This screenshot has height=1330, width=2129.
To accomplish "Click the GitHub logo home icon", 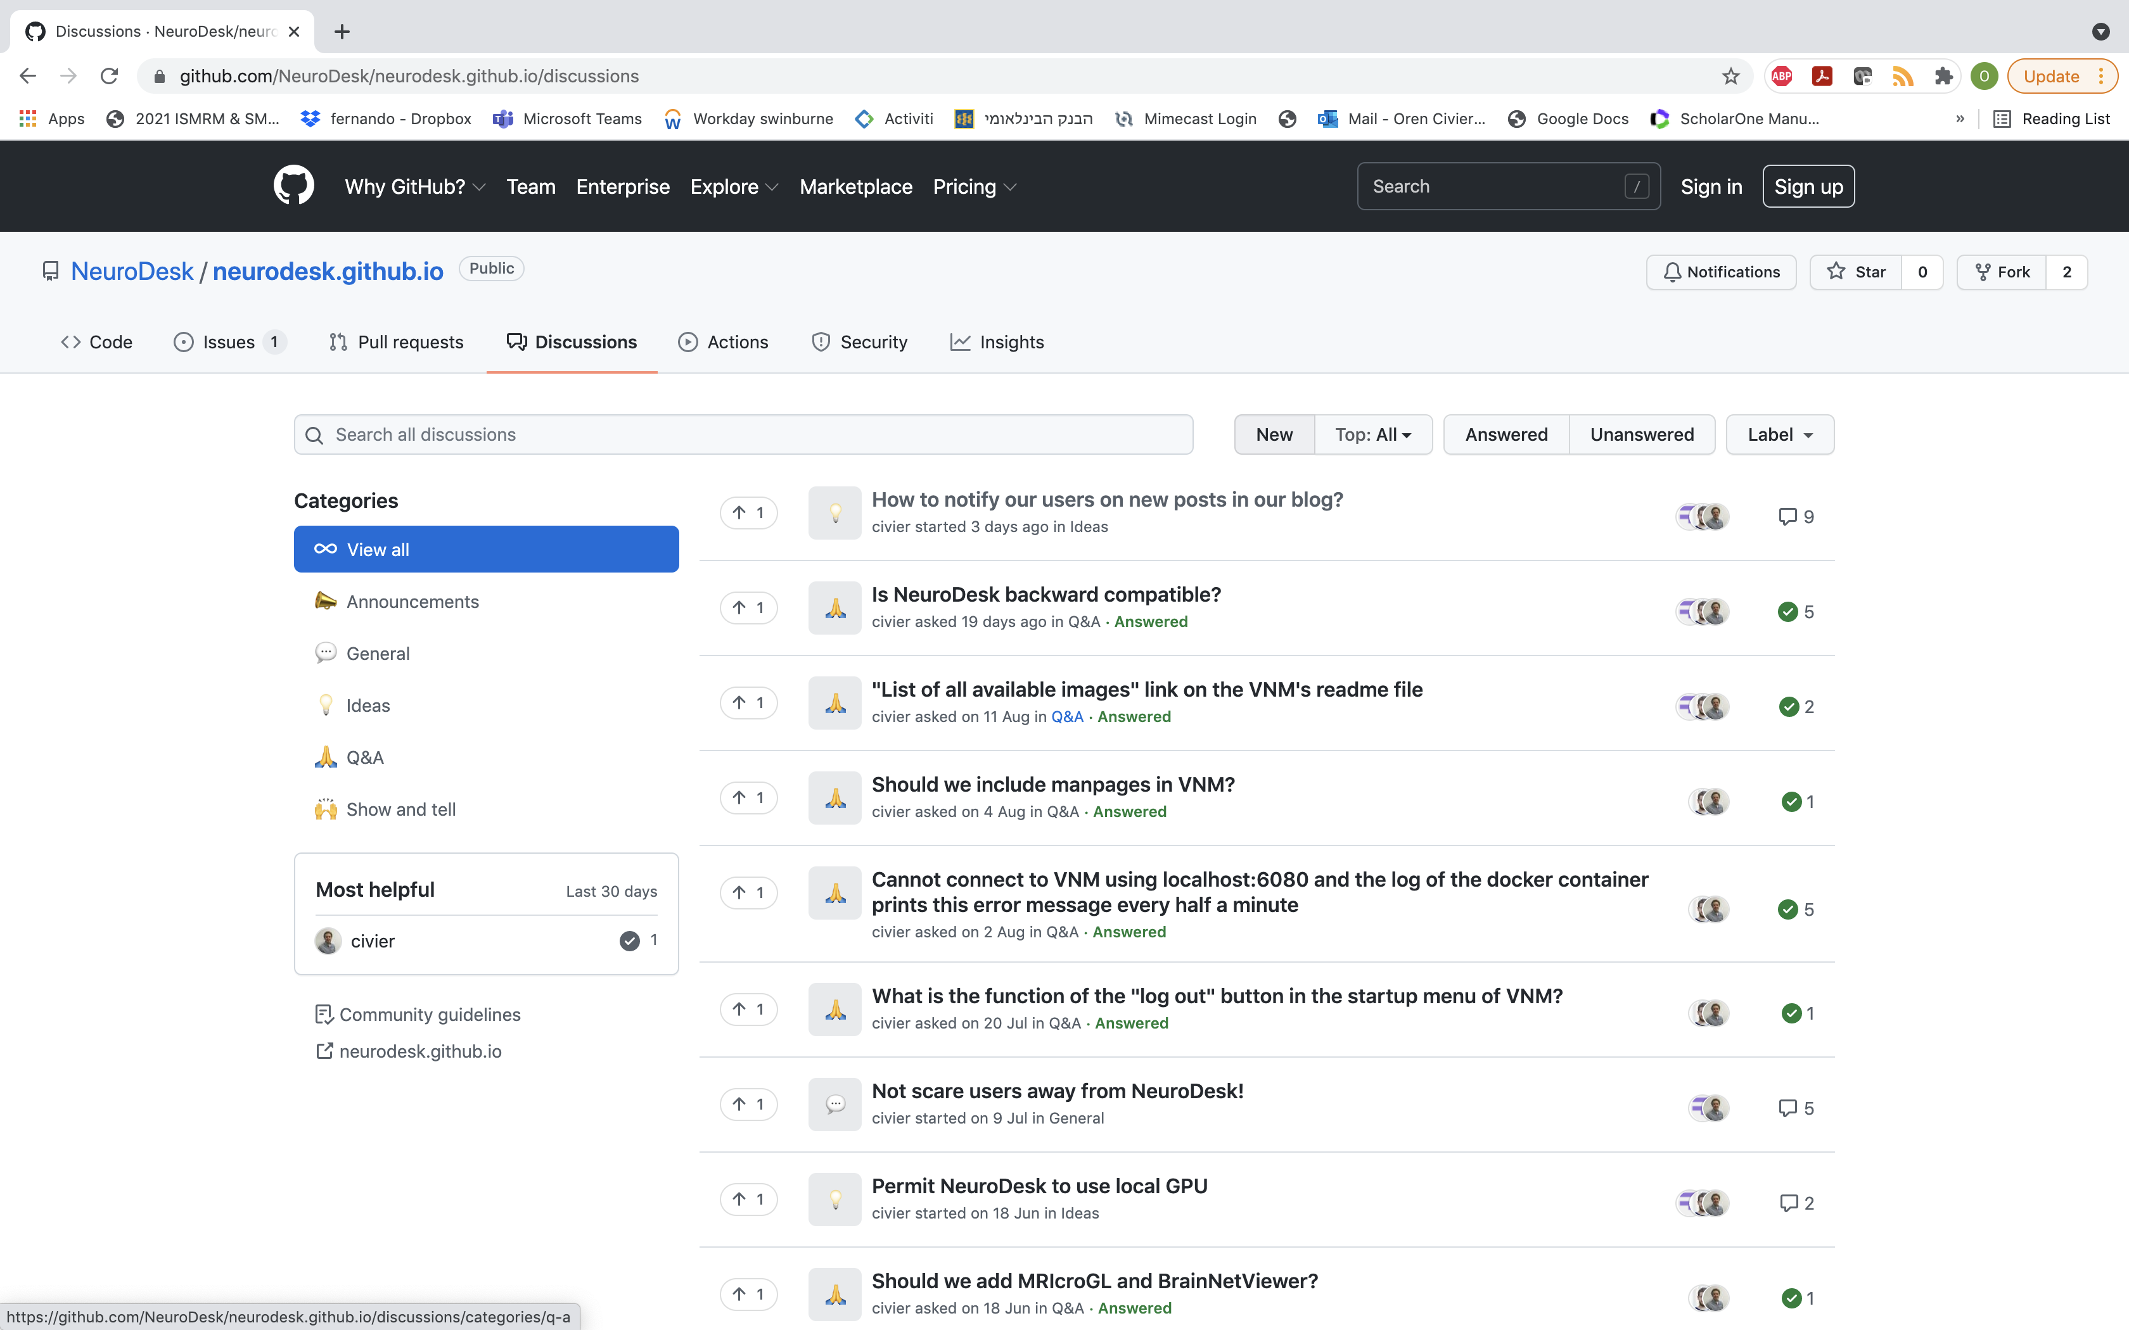I will (x=294, y=186).
